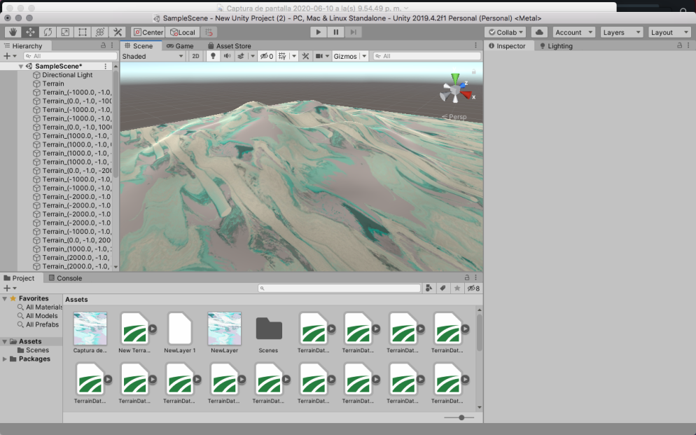Select the Scale tool
Image resolution: width=696 pixels, height=435 pixels.
click(65, 32)
